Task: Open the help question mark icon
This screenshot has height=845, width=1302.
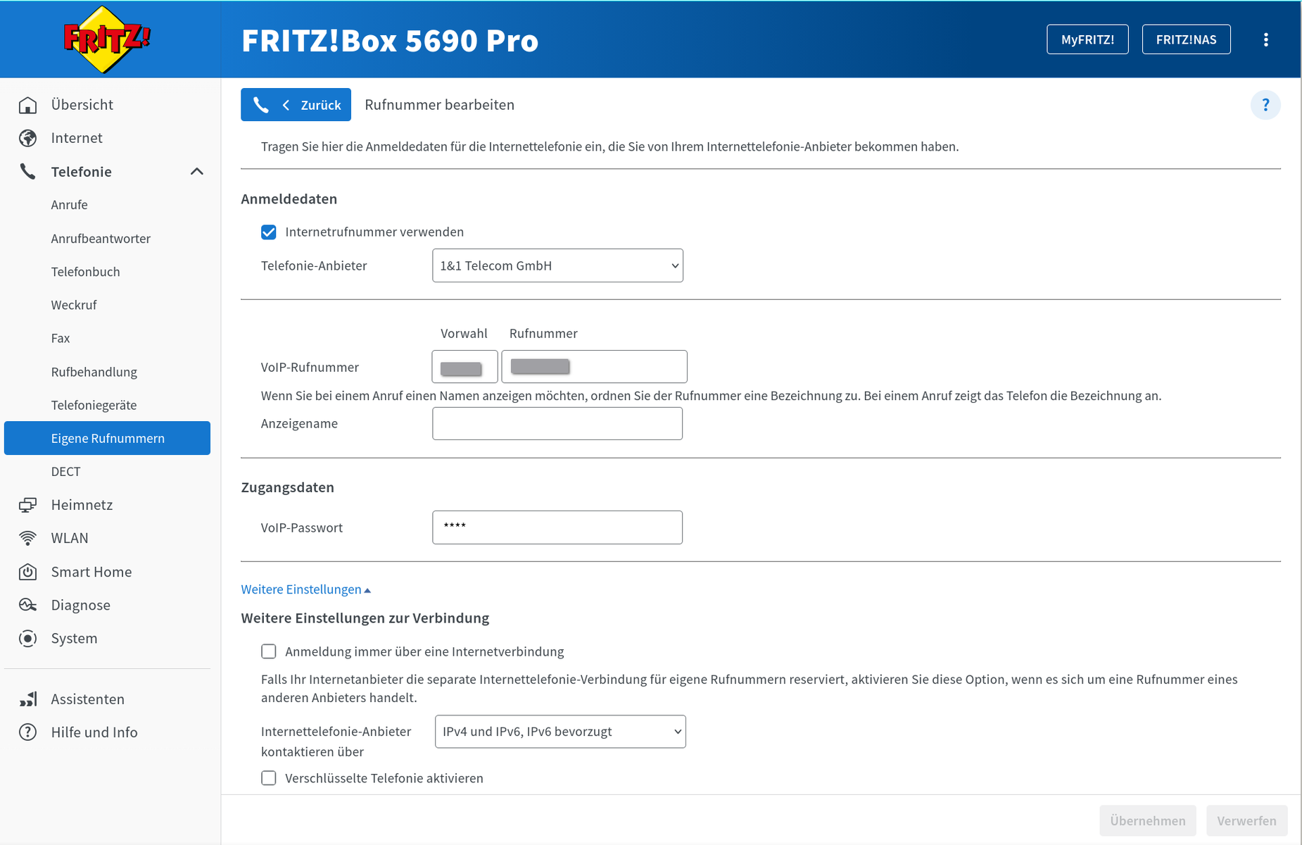Action: click(x=1265, y=105)
